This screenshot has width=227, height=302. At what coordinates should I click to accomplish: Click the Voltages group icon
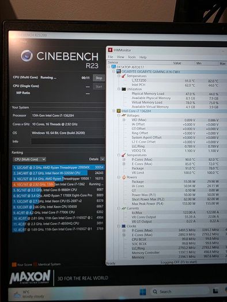click(124, 116)
